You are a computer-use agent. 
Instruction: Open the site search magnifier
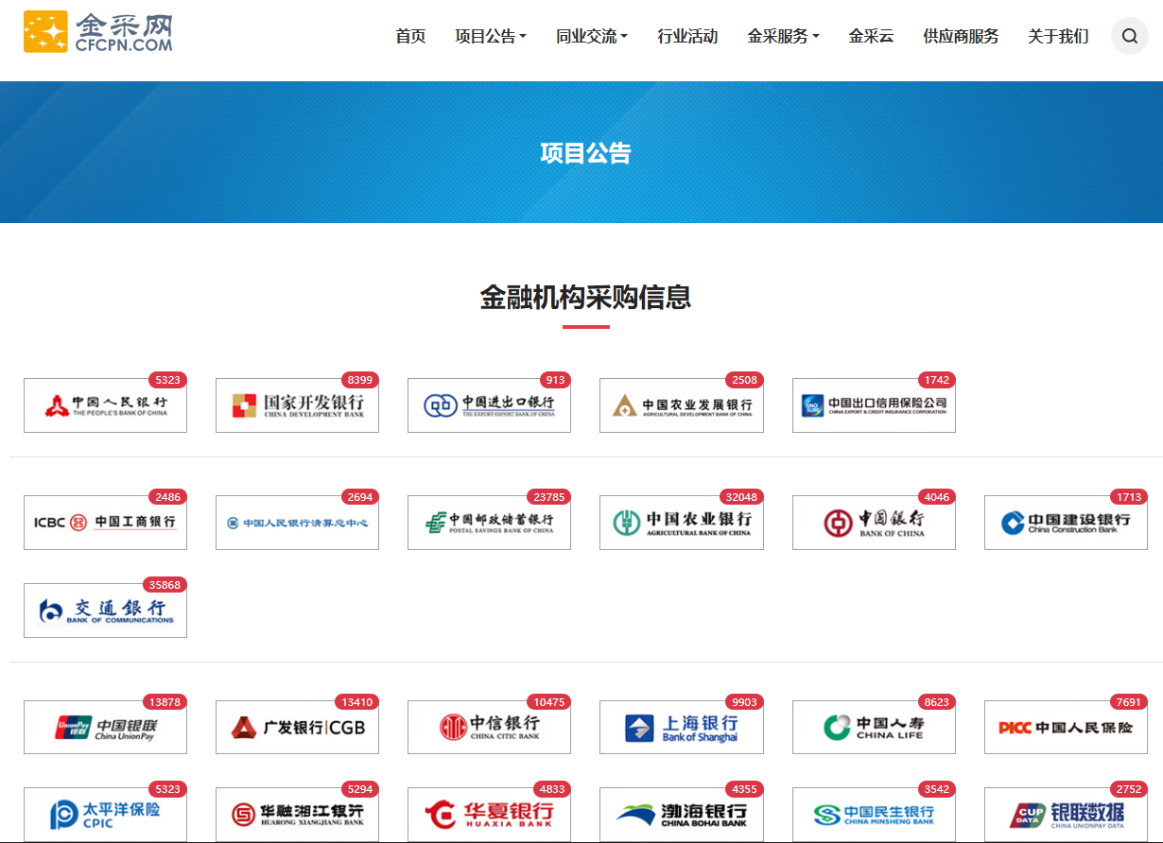(x=1129, y=36)
